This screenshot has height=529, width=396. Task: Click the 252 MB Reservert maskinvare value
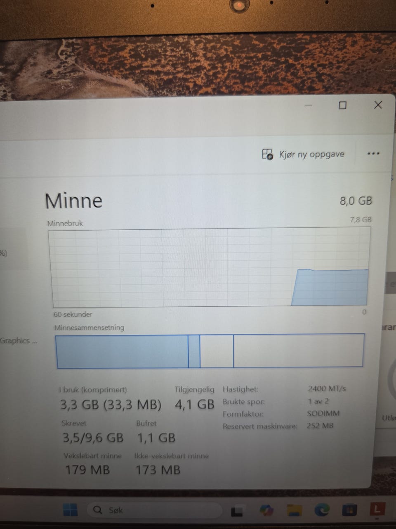click(320, 426)
